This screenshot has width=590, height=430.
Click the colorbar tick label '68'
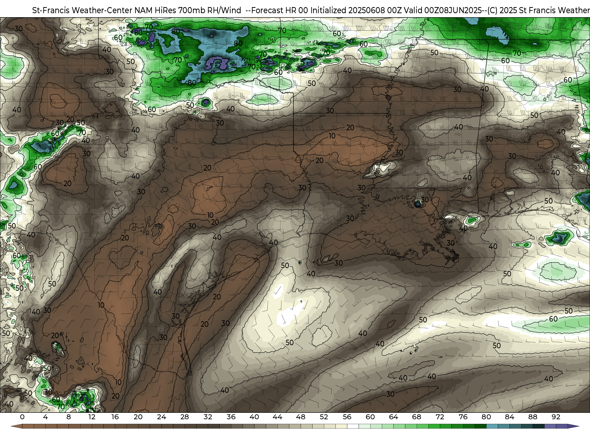pos(417,417)
